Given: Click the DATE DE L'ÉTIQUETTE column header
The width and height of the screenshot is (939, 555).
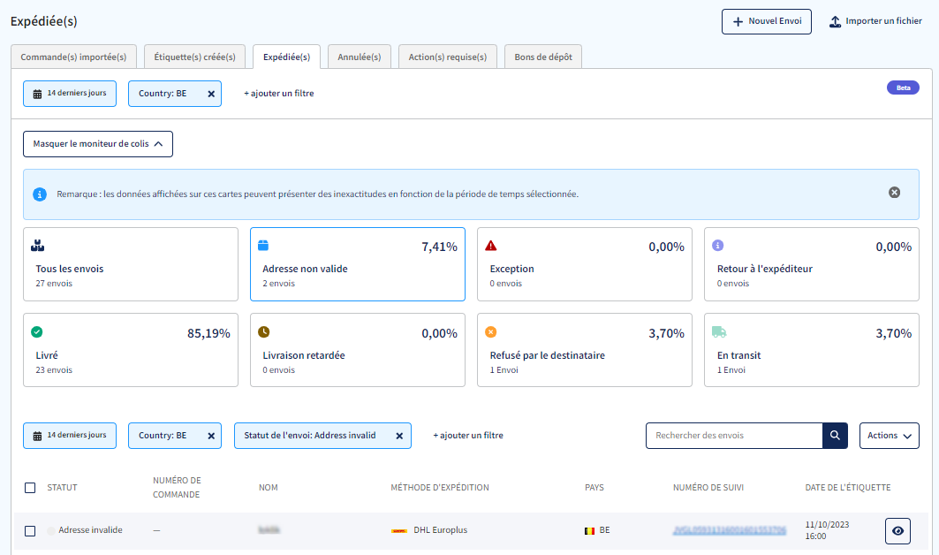Looking at the screenshot, I should 848,488.
